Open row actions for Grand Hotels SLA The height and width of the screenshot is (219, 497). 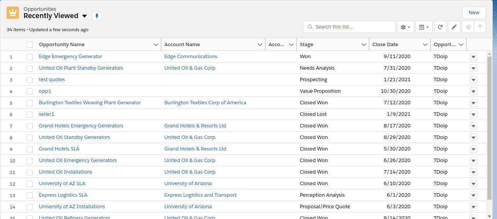click(473, 149)
